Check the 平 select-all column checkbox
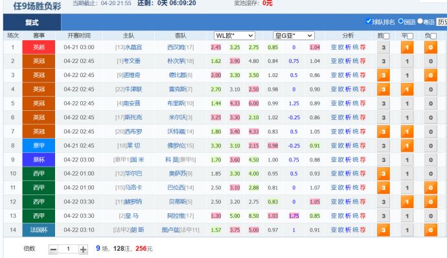The height and width of the screenshot is (258, 447). [410, 36]
